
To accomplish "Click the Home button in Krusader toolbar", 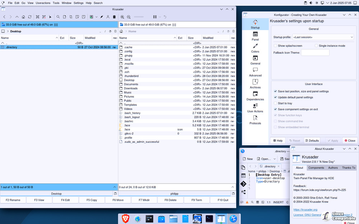I will (x=23, y=17).
